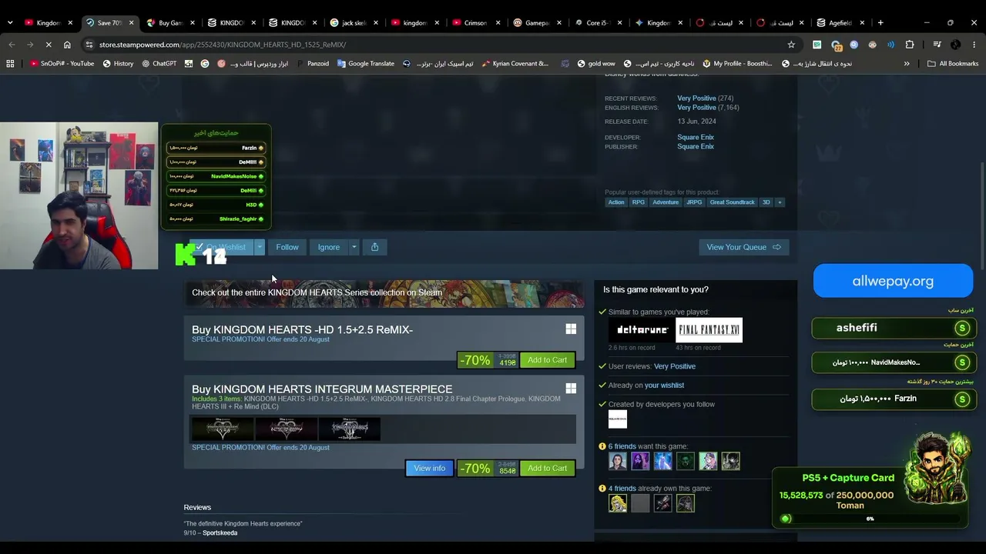Expand the Ignore options dropdown arrow
This screenshot has width=986, height=554.
coord(354,247)
